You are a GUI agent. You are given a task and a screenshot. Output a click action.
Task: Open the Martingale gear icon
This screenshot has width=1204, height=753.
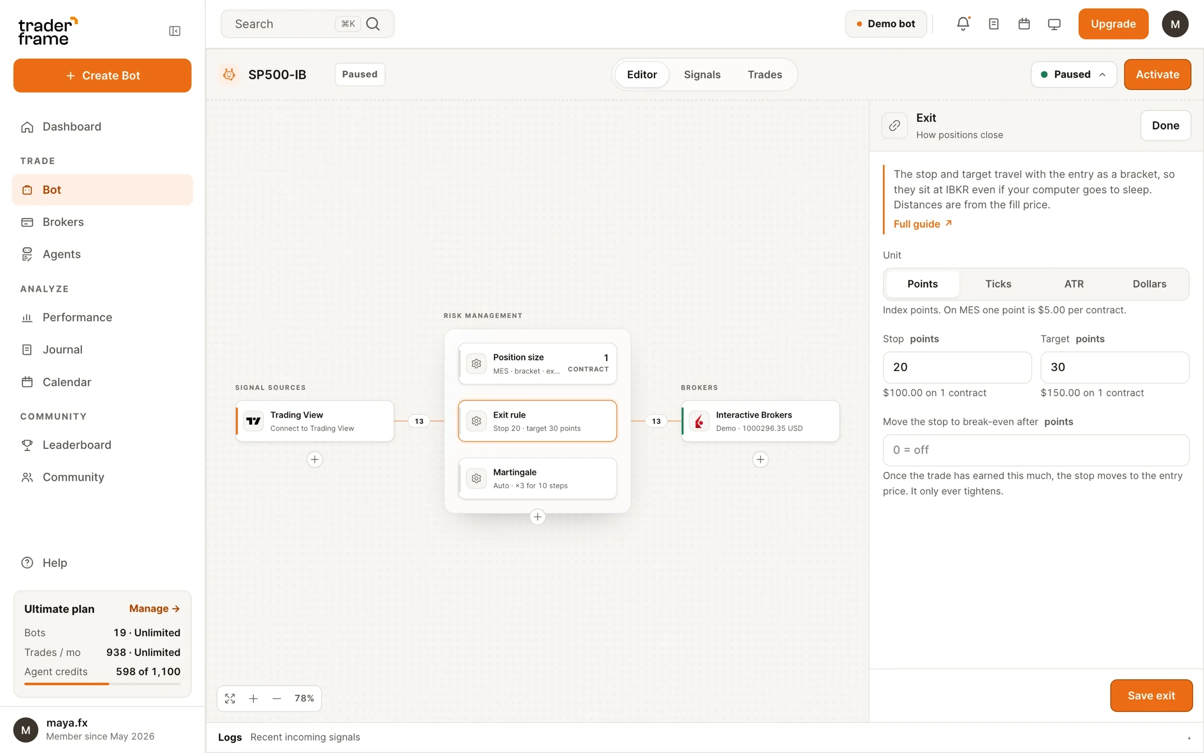click(x=476, y=478)
